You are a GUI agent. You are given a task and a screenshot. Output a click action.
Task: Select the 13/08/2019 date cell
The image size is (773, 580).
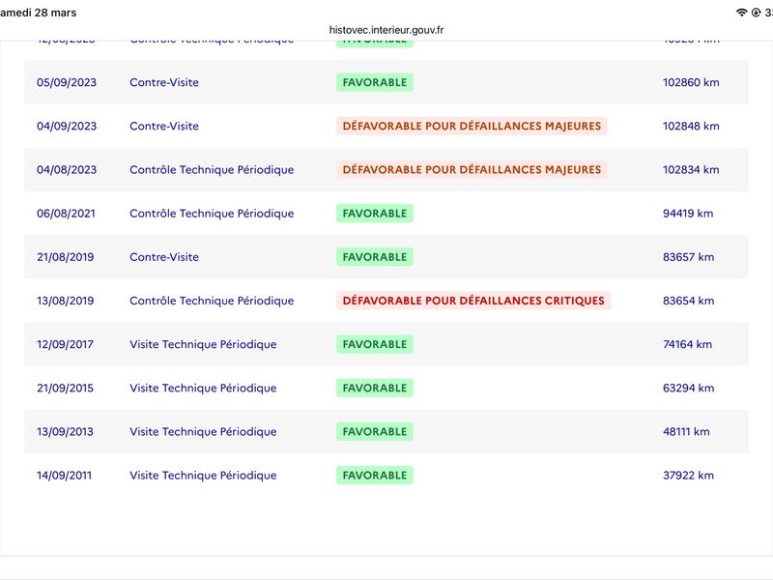pos(65,301)
